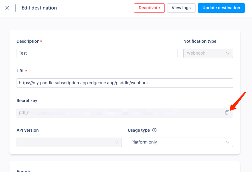This screenshot has width=252, height=172.
Task: Click the Edit destination heading
Action: click(39, 8)
